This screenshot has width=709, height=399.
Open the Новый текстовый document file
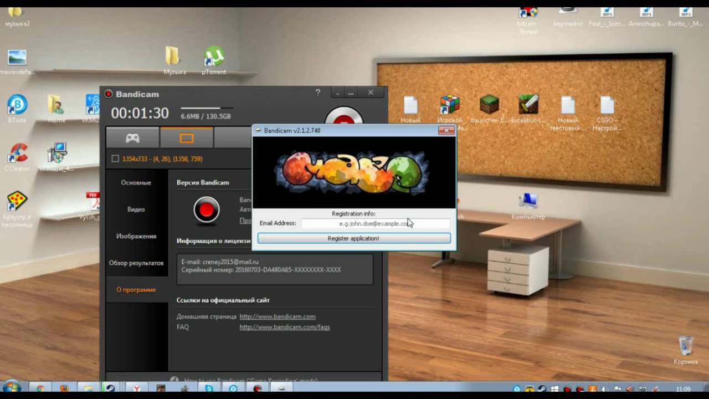[568, 113]
